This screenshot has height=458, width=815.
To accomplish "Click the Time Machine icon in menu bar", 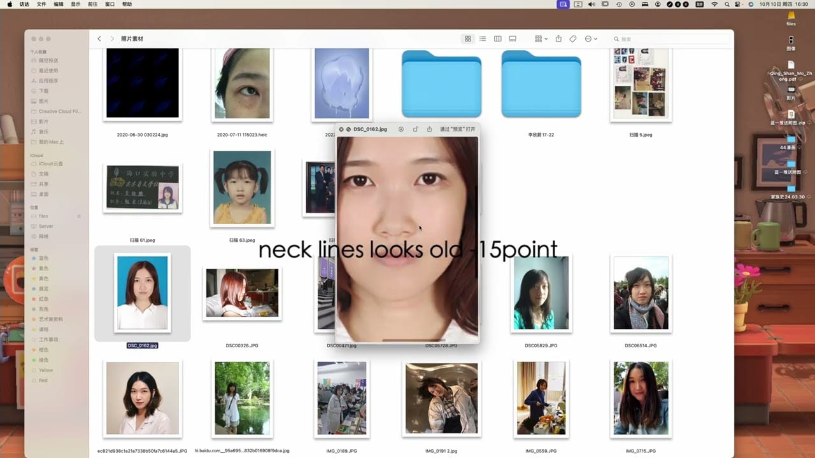I will (619, 4).
